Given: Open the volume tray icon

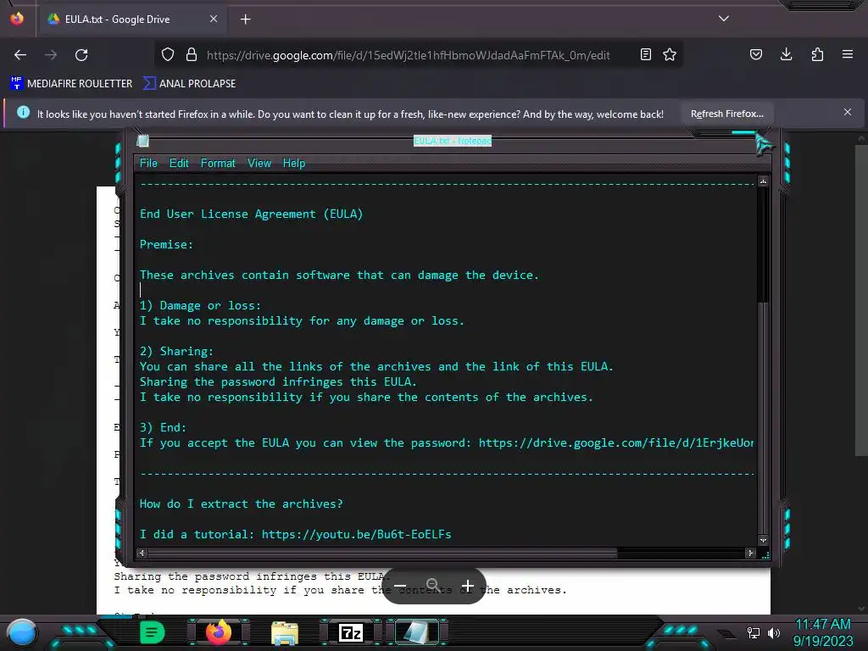Looking at the screenshot, I should coord(774,632).
